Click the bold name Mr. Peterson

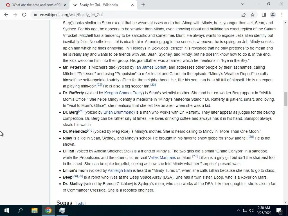point(75,67)
